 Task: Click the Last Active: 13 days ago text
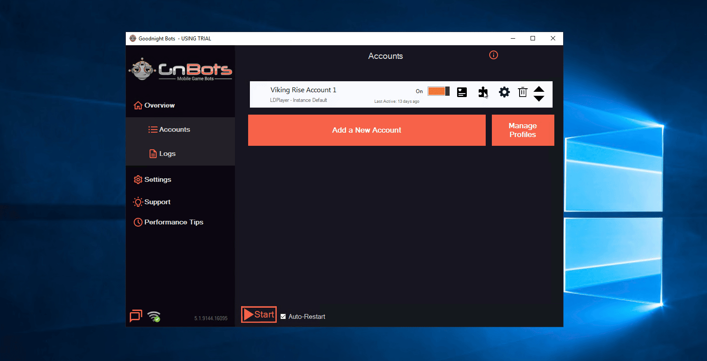pos(396,101)
